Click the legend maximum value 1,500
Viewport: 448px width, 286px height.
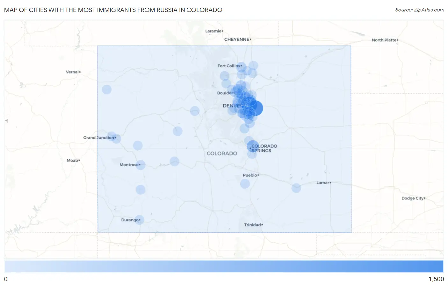[436, 279]
